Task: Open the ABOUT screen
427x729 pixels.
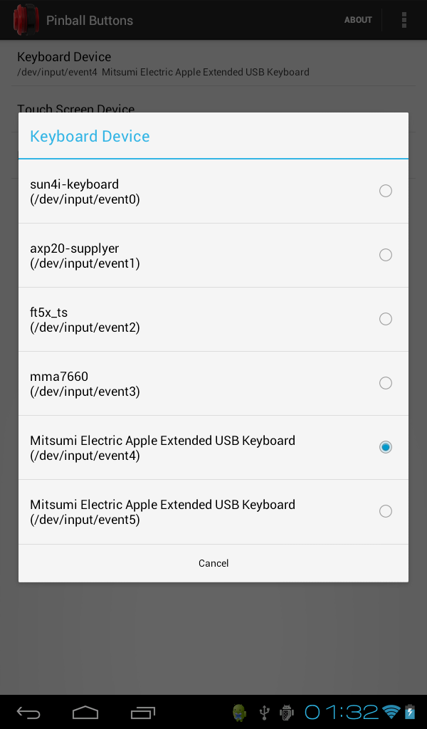Action: [x=358, y=19]
